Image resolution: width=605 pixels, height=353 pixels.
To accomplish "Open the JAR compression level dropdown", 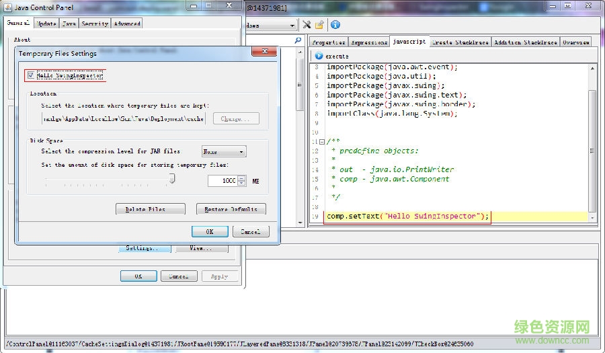I will click(224, 152).
